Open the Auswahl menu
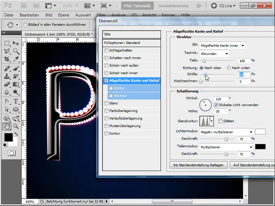 click(x=83, y=15)
